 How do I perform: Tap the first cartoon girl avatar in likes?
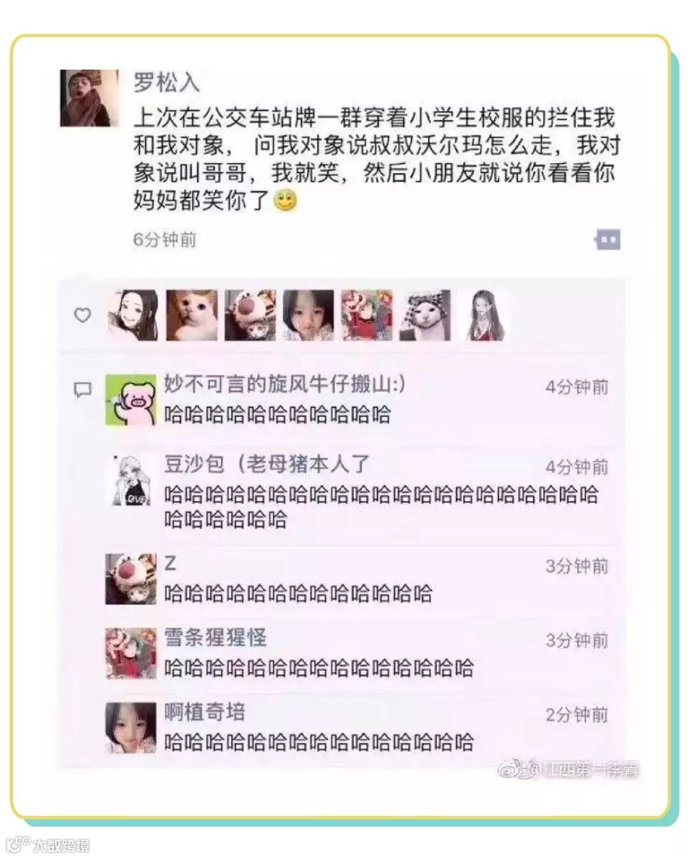[133, 315]
